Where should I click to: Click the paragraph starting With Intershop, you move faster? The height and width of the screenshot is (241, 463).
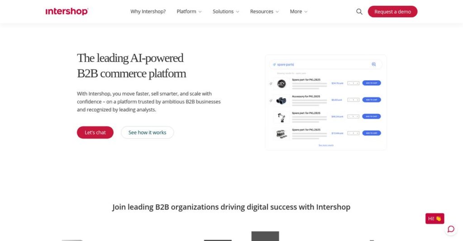pyautogui.click(x=149, y=102)
